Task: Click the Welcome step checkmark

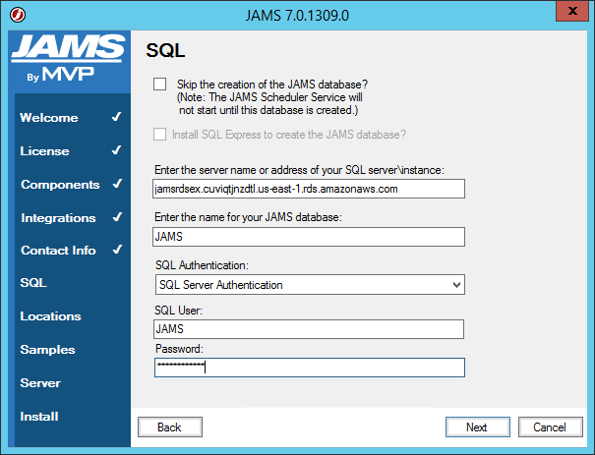Action: coord(117,117)
